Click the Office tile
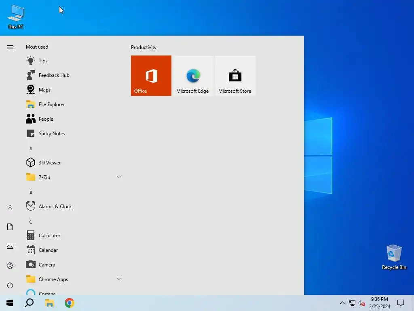The height and width of the screenshot is (311, 414). [x=151, y=76]
